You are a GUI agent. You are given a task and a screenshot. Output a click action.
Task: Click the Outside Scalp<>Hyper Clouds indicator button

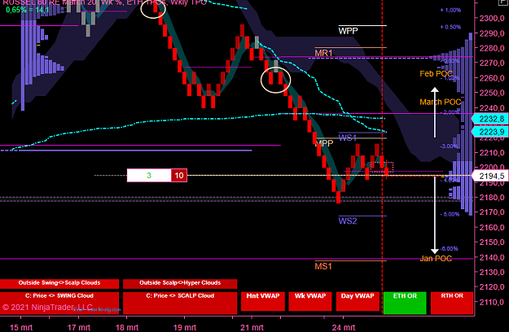pyautogui.click(x=180, y=283)
